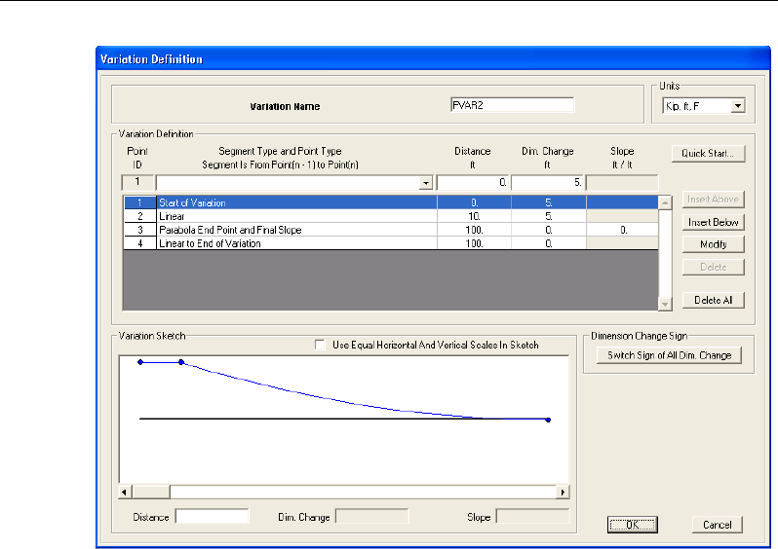Click the Modify button
778x549 pixels.
pos(714,244)
